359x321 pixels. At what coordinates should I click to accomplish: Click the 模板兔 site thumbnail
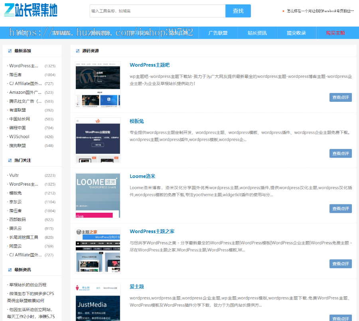[x=98, y=141]
